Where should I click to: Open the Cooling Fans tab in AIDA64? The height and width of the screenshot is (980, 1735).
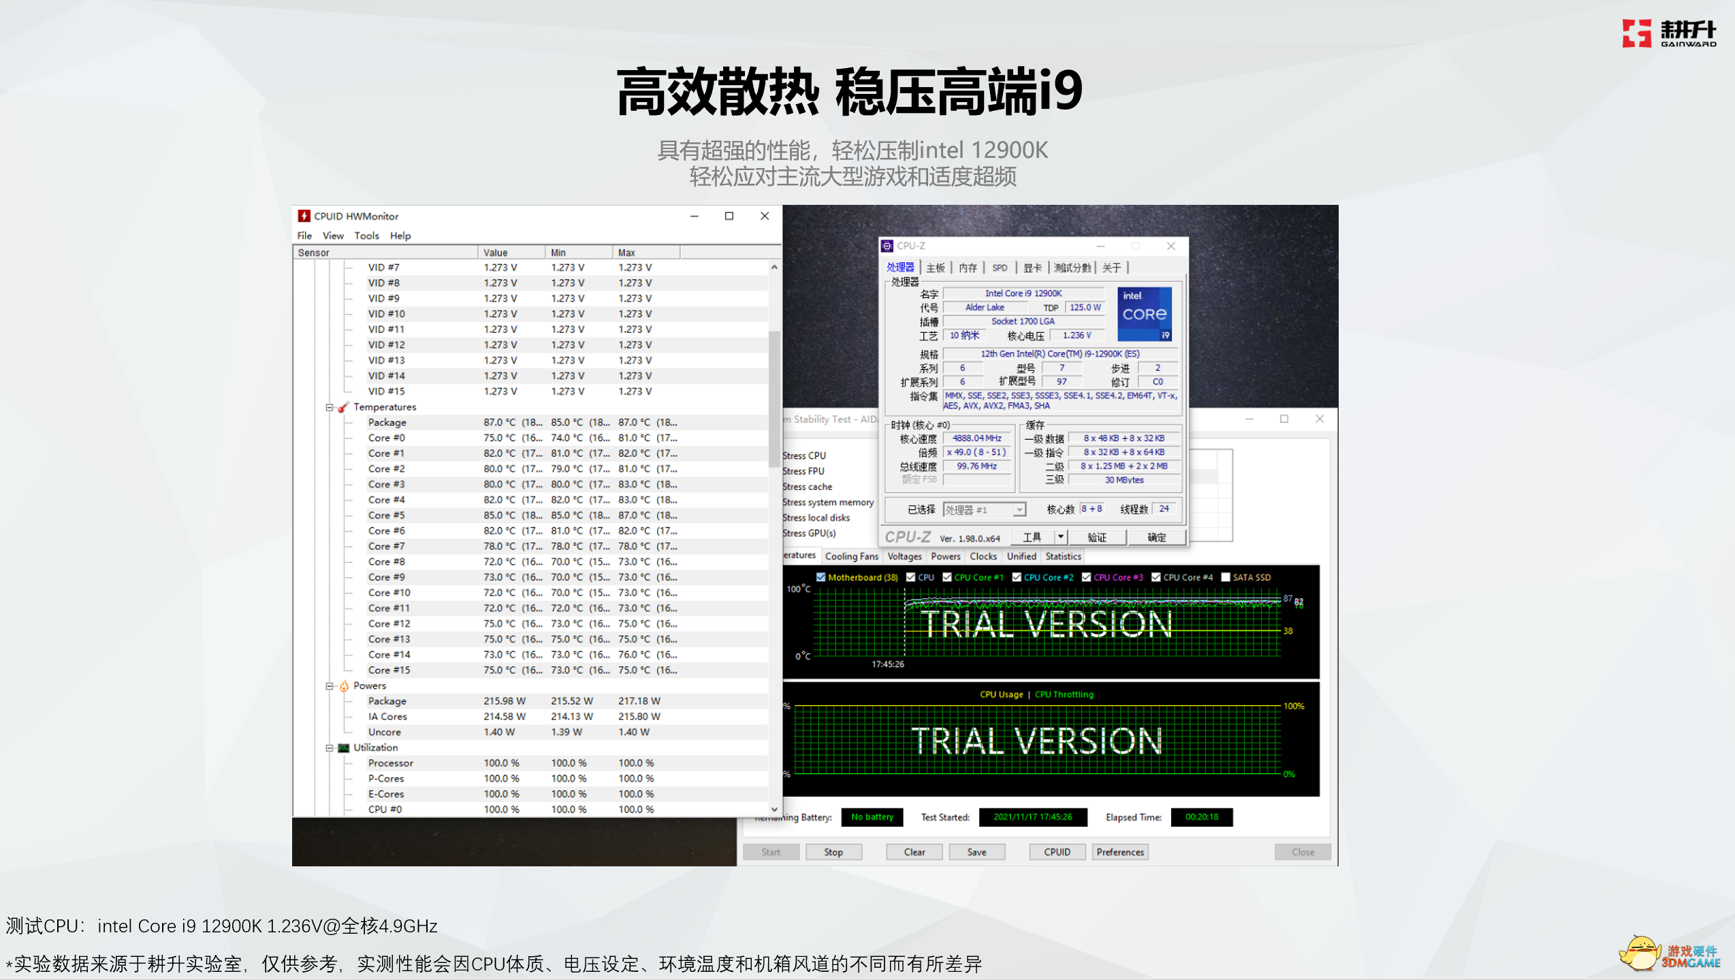852,556
